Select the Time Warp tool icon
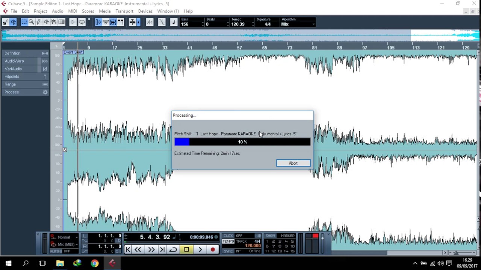The image size is (481, 270). tap(61, 22)
